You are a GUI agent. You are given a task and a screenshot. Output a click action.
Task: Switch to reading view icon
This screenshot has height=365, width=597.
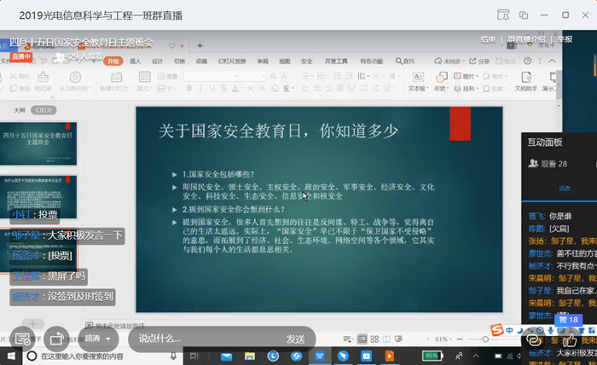click(386, 339)
